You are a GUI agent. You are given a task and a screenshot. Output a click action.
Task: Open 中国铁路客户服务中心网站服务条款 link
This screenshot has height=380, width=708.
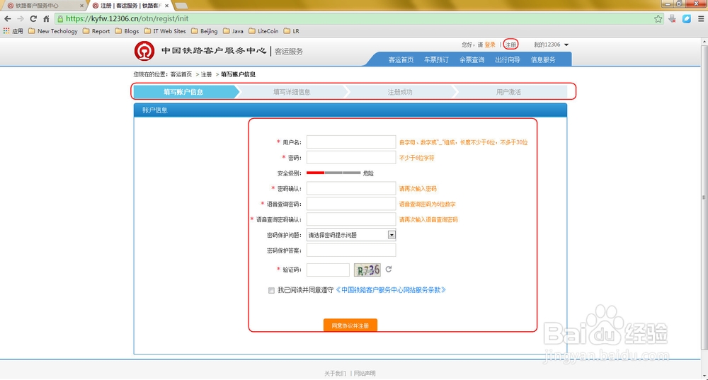point(391,290)
